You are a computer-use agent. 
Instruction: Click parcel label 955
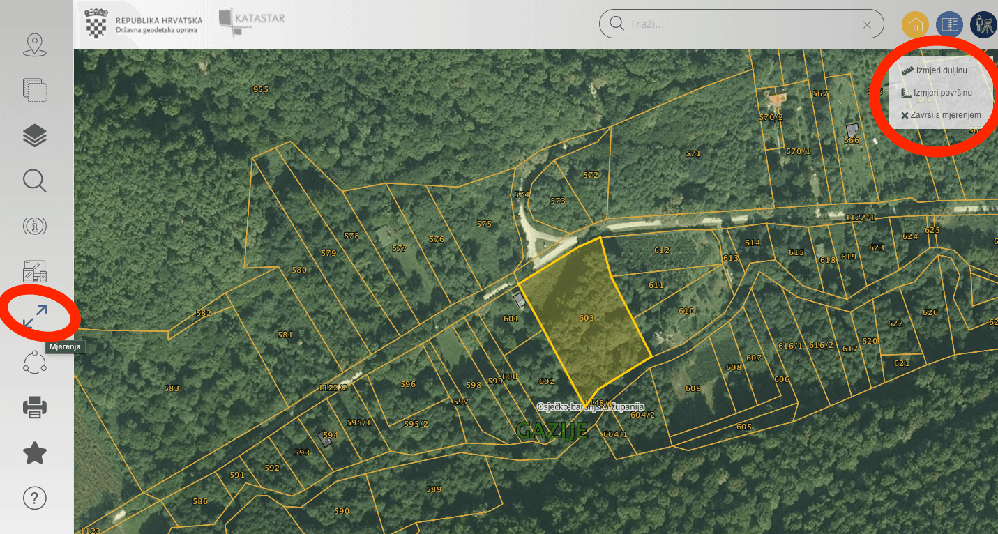[261, 89]
